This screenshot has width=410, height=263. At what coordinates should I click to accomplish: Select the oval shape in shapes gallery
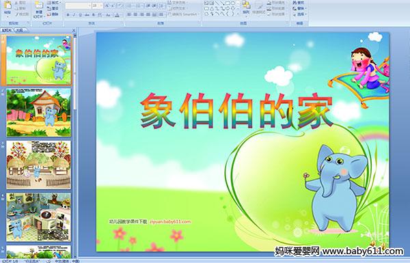point(233,3)
